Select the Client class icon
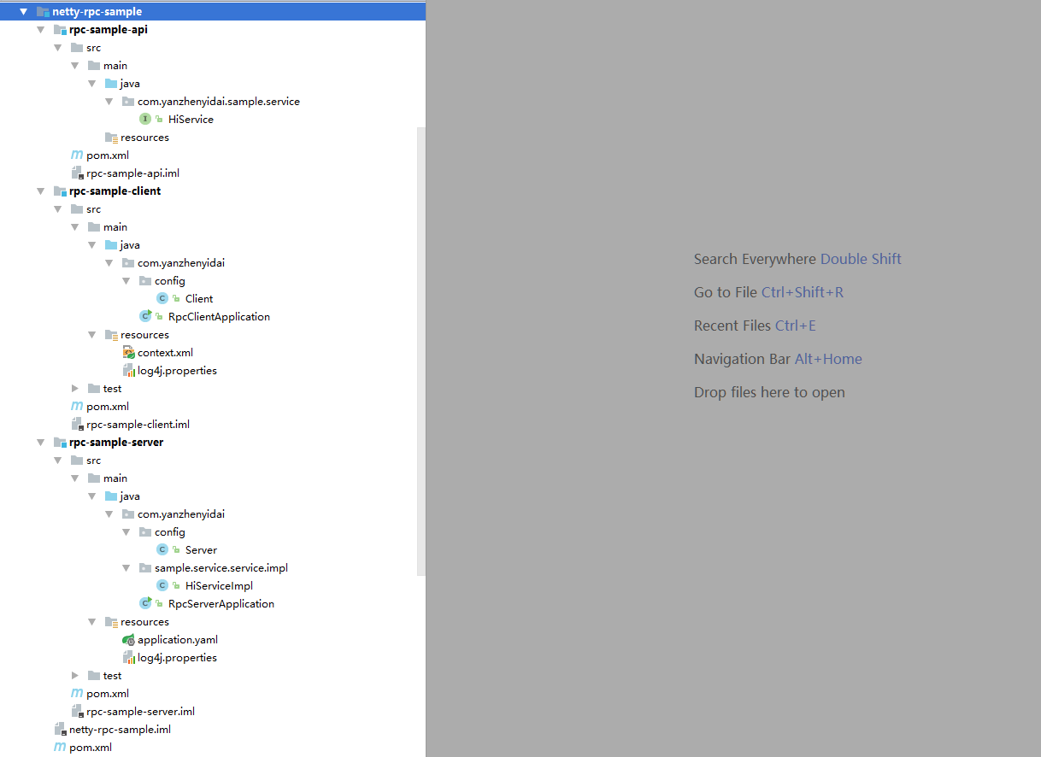Screen dimensions: 1041x757 click(x=162, y=298)
